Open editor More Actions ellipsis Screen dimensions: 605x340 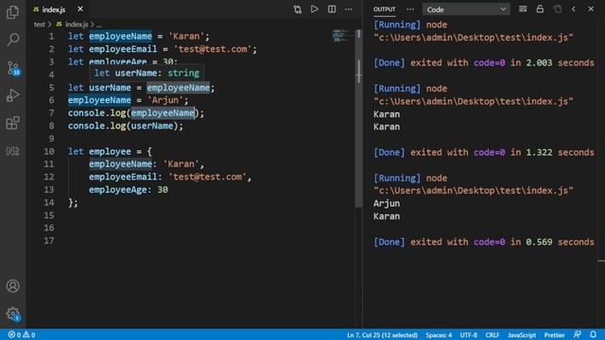349,8
